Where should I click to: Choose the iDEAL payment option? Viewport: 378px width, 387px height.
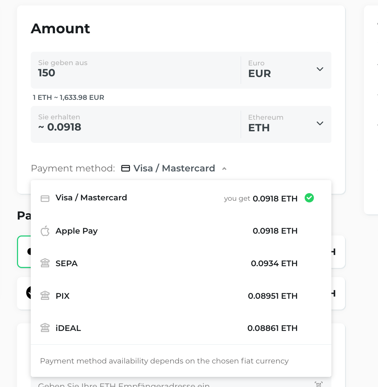68,328
